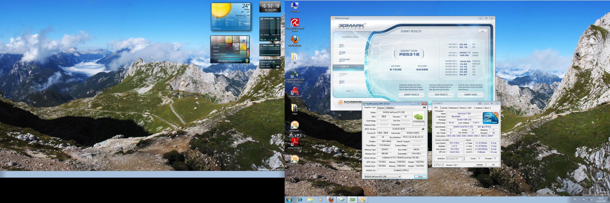Click the Driver Version field in GPU-Z
The height and width of the screenshot is (203, 610).
point(401,158)
